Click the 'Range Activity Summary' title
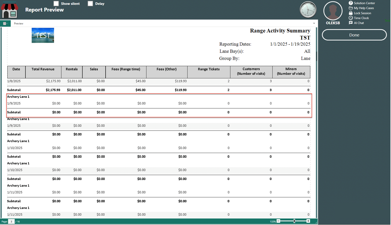The image size is (391, 225). click(x=280, y=31)
